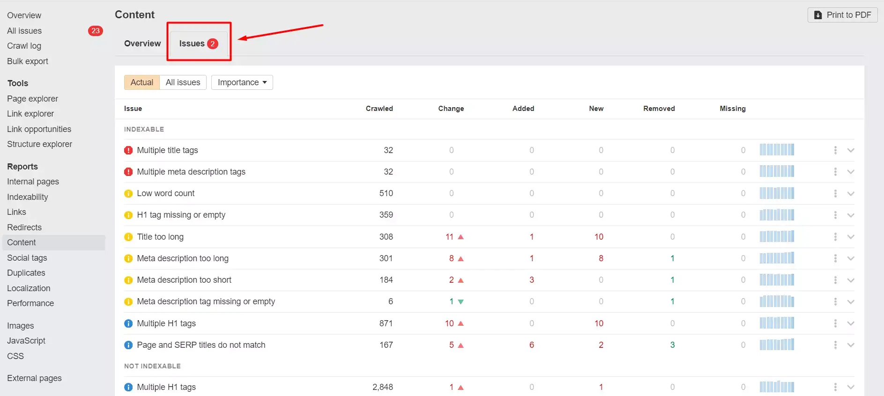This screenshot has width=884, height=396.
Task: Open the JavaScript report
Action: point(26,341)
